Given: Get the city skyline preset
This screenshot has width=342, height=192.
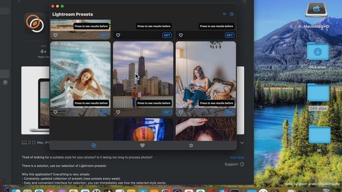Looking at the screenshot, I should point(167,112).
